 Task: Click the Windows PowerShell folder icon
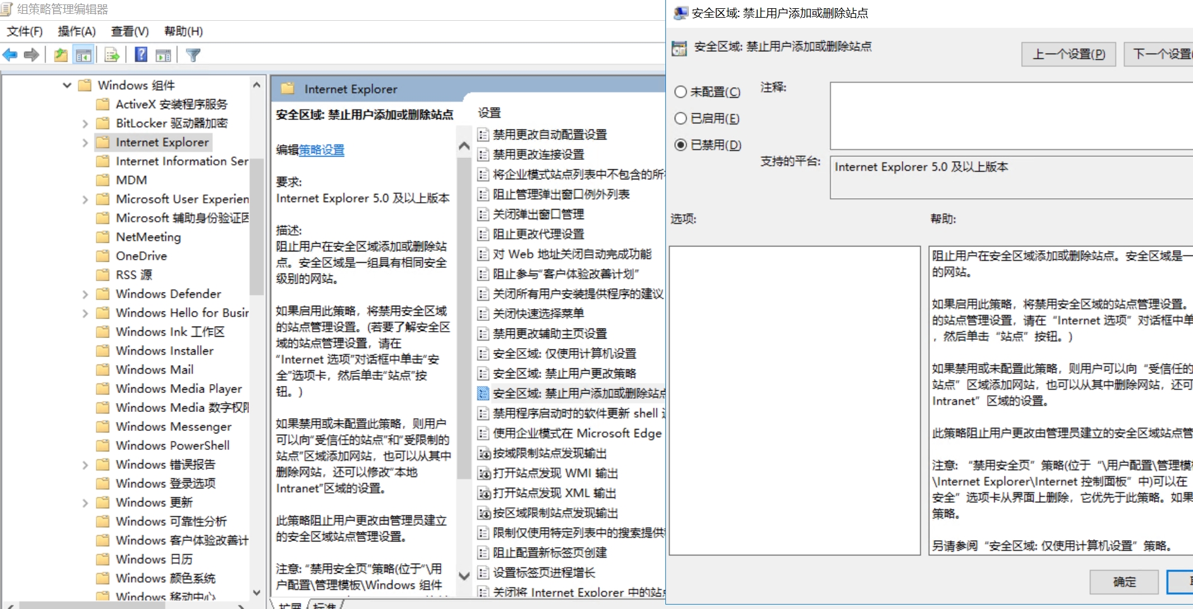point(102,445)
